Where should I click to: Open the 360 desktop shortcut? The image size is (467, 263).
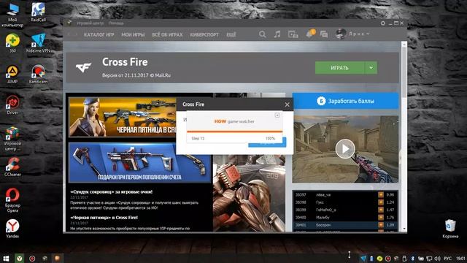(x=12, y=44)
